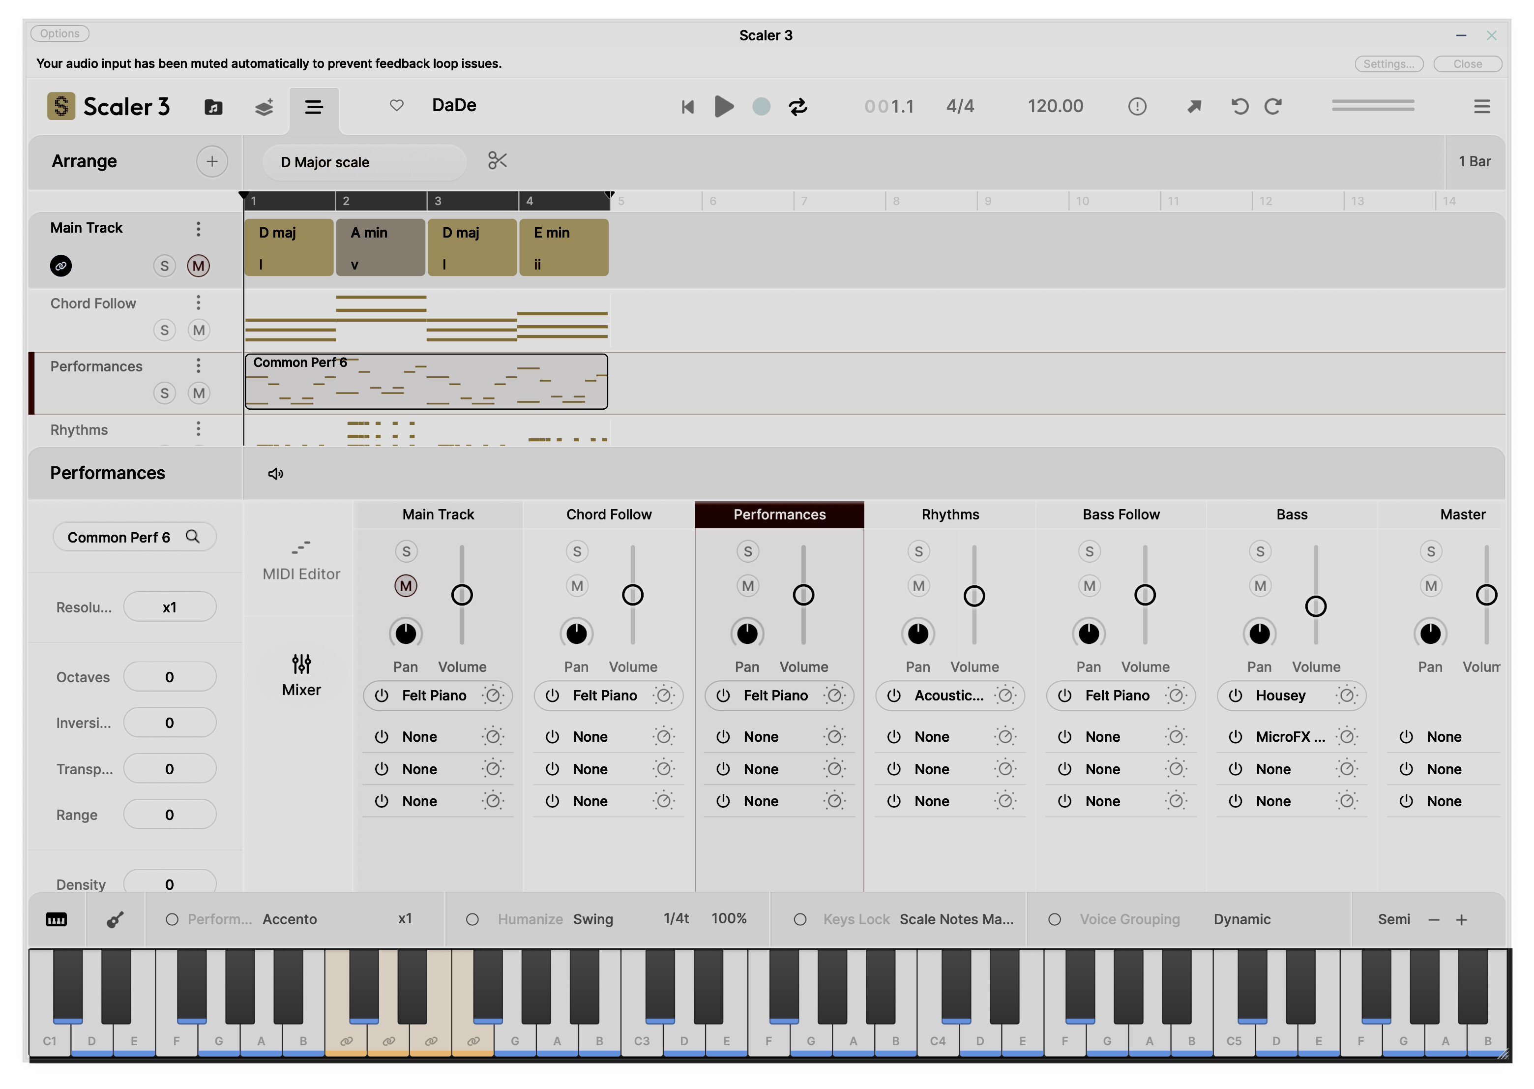Image resolution: width=1534 pixels, height=1089 pixels.
Task: Click the loop playback icon
Action: click(797, 107)
